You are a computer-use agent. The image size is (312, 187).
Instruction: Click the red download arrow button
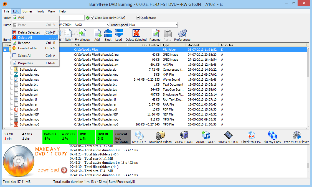[64, 170]
